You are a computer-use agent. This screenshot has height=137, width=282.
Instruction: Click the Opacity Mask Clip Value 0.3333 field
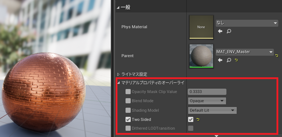207,92
